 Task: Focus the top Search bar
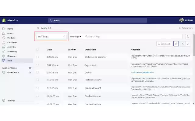coord(97,20)
